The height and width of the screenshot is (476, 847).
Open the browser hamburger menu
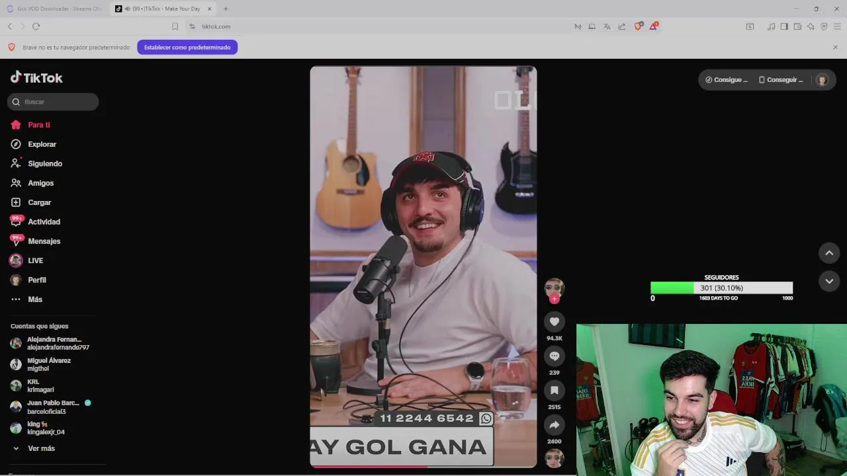pos(837,26)
